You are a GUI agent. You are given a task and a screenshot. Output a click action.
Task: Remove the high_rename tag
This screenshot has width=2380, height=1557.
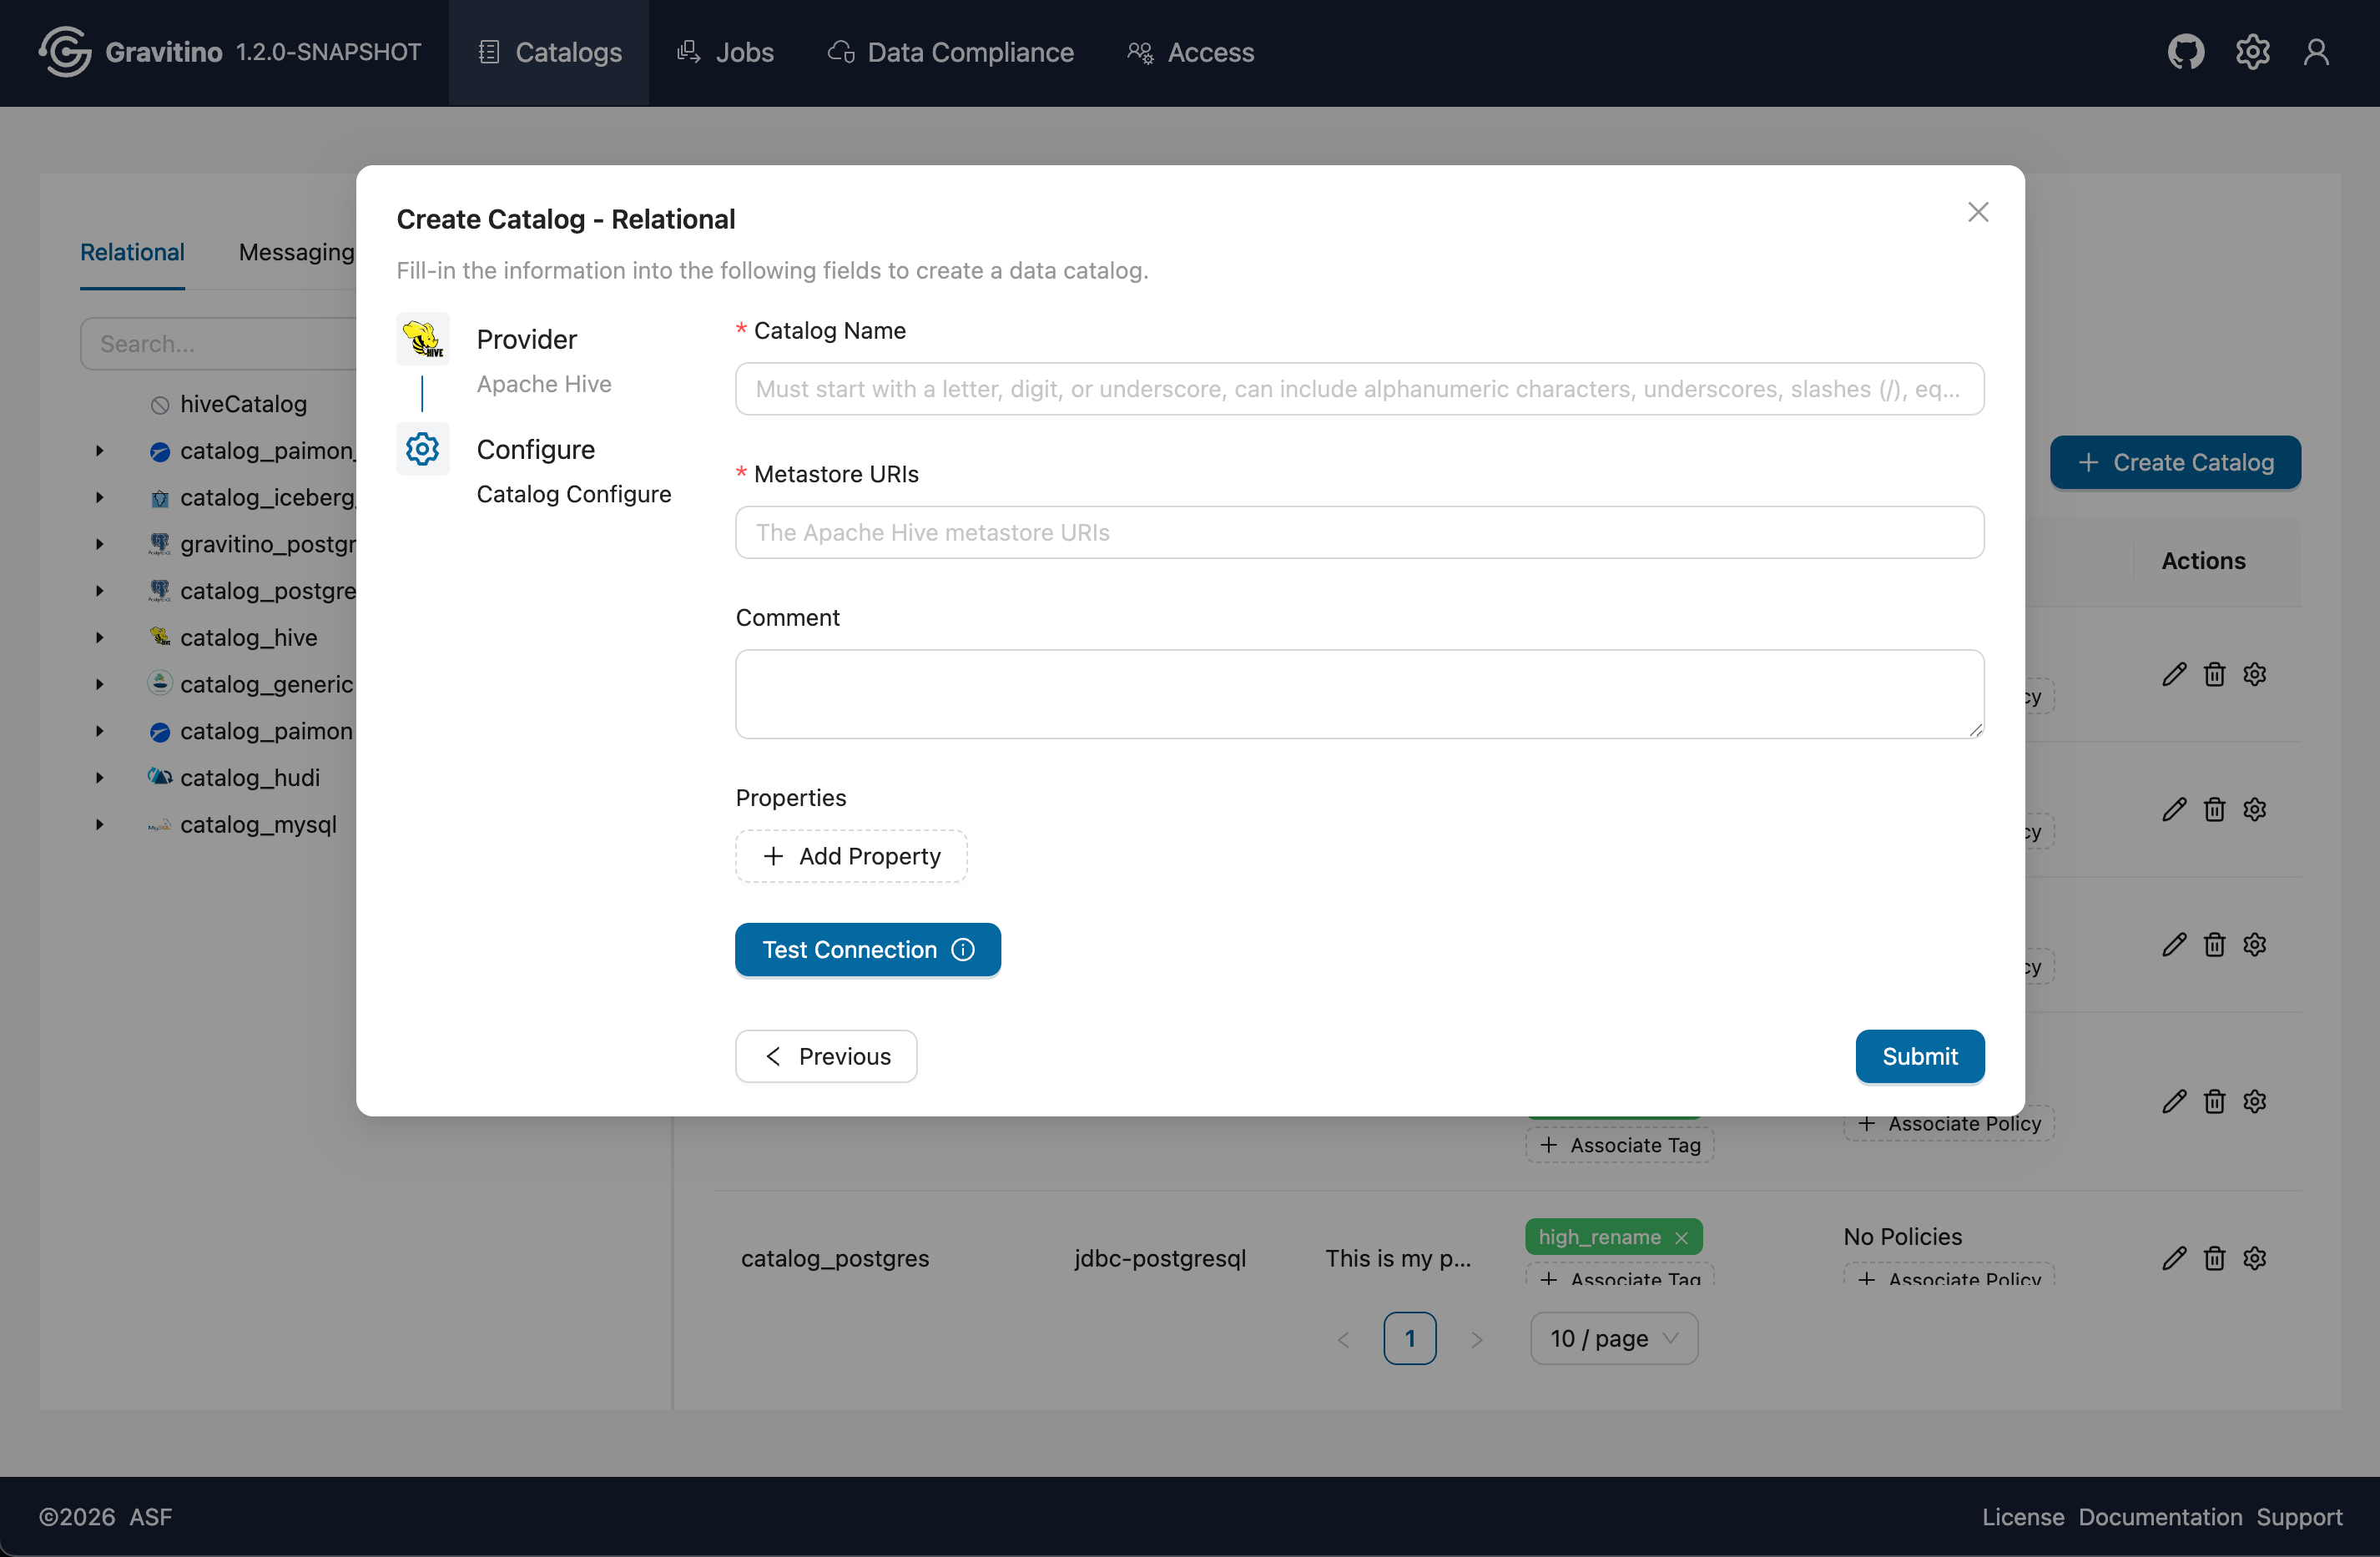point(1682,1237)
